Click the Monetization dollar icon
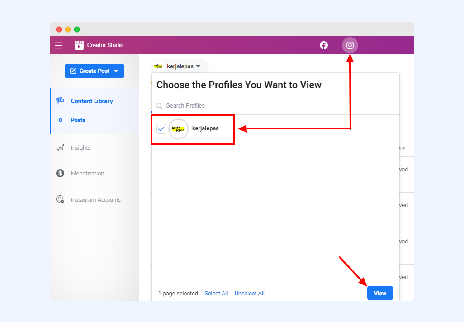Screen dimensions: 464x322 coord(60,174)
